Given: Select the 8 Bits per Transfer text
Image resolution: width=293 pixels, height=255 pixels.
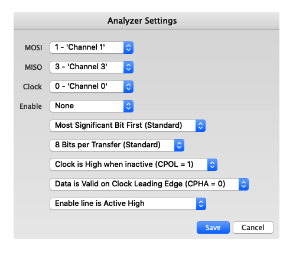Looking at the screenshot, I should click(108, 145).
